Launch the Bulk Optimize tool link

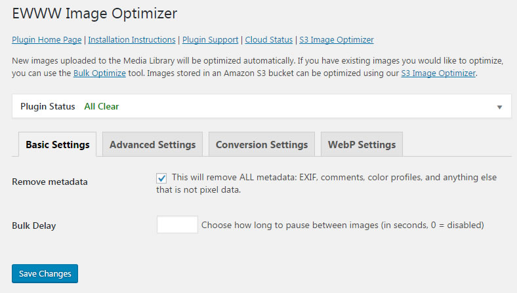pos(100,73)
